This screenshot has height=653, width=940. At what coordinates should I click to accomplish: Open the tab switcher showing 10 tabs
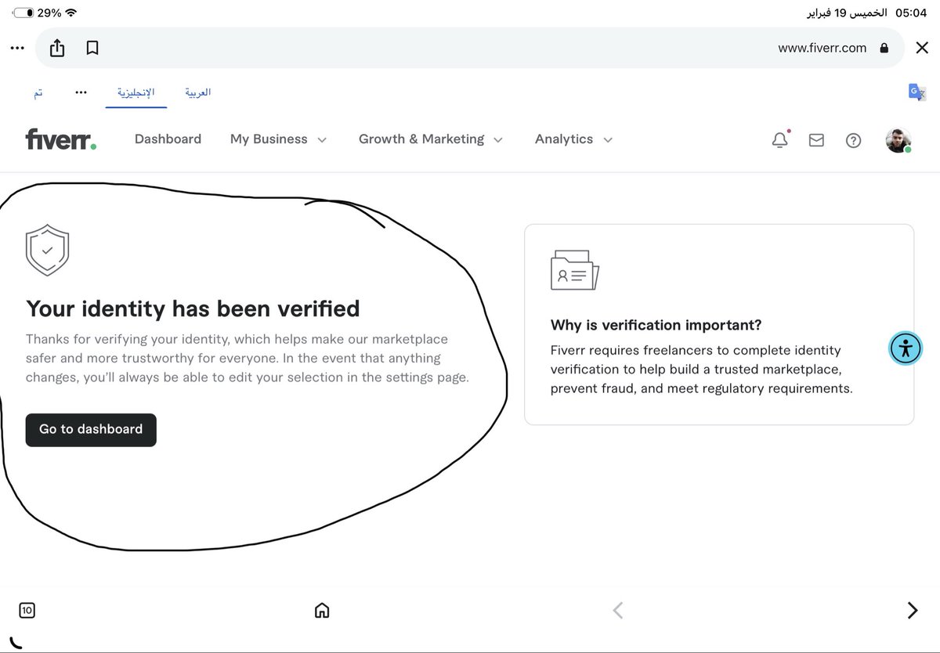click(27, 611)
